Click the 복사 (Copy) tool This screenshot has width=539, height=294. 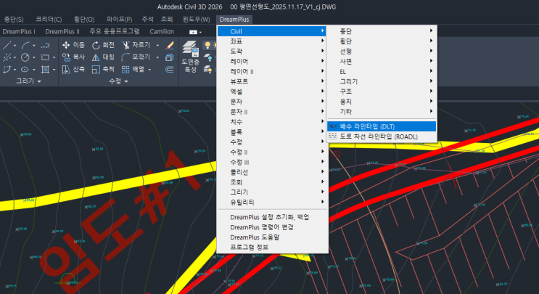(73, 57)
